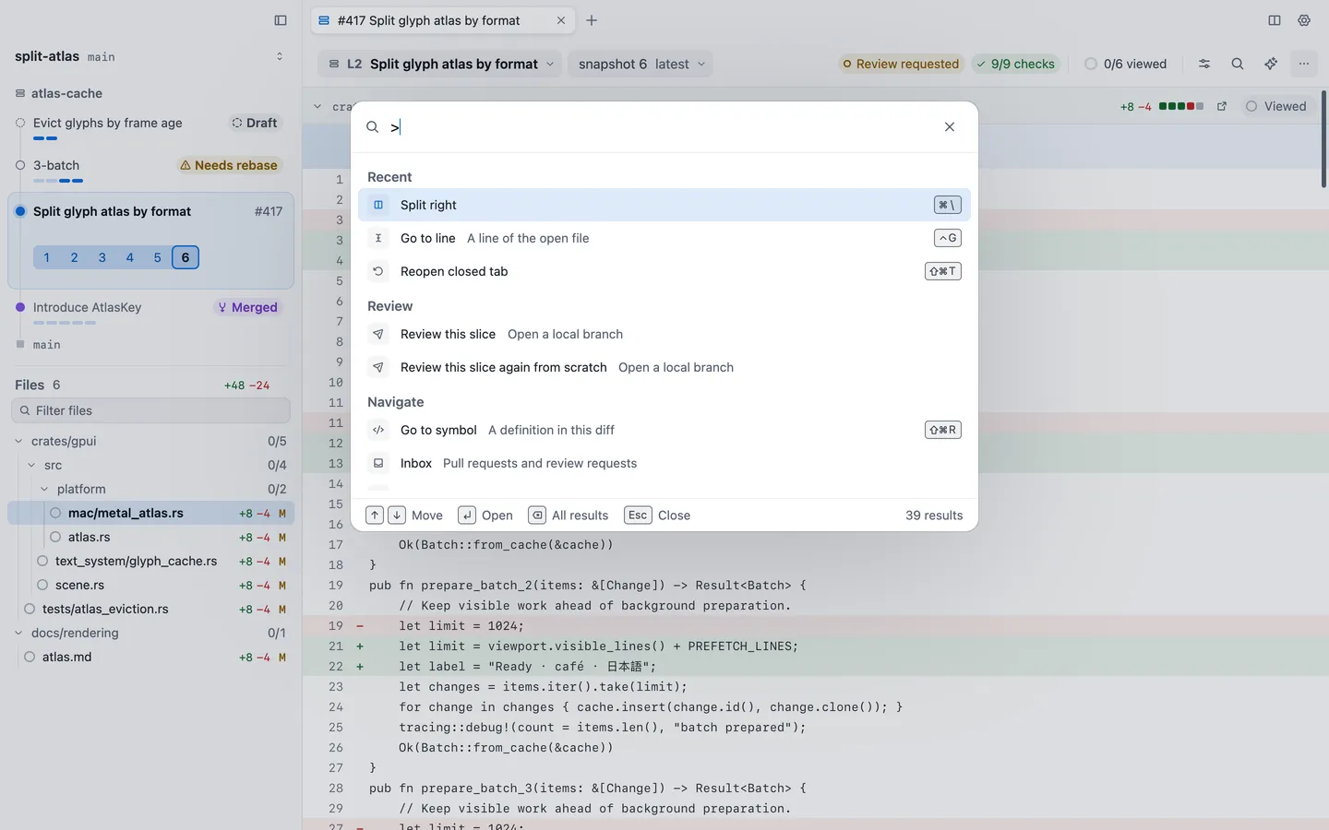Image resolution: width=1329 pixels, height=830 pixels.
Task: Choose Review this slice command
Action: coord(664,334)
